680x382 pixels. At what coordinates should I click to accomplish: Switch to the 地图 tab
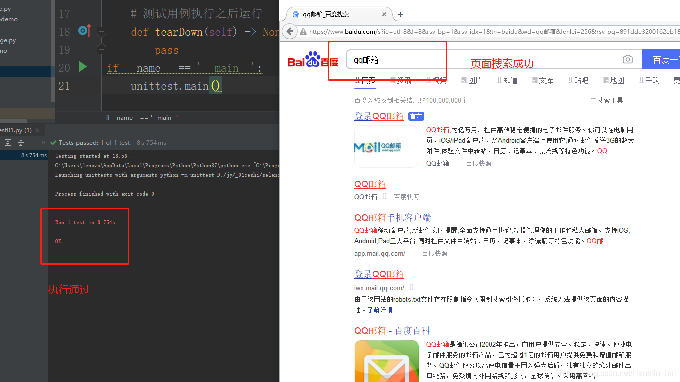coord(614,80)
